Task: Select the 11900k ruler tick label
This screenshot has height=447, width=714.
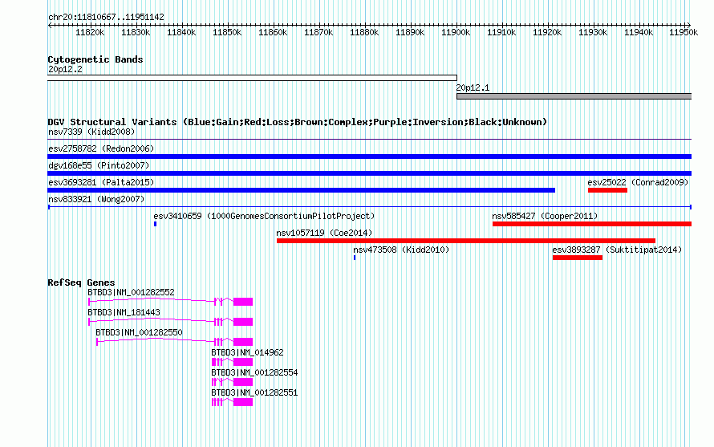Action: coord(456,32)
